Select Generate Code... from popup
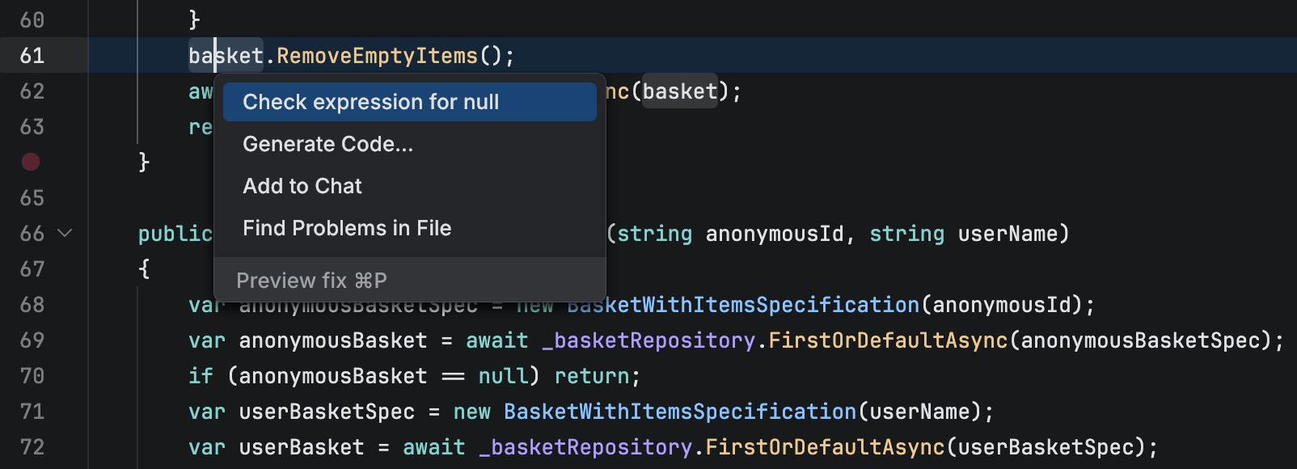1297x469 pixels. (327, 144)
